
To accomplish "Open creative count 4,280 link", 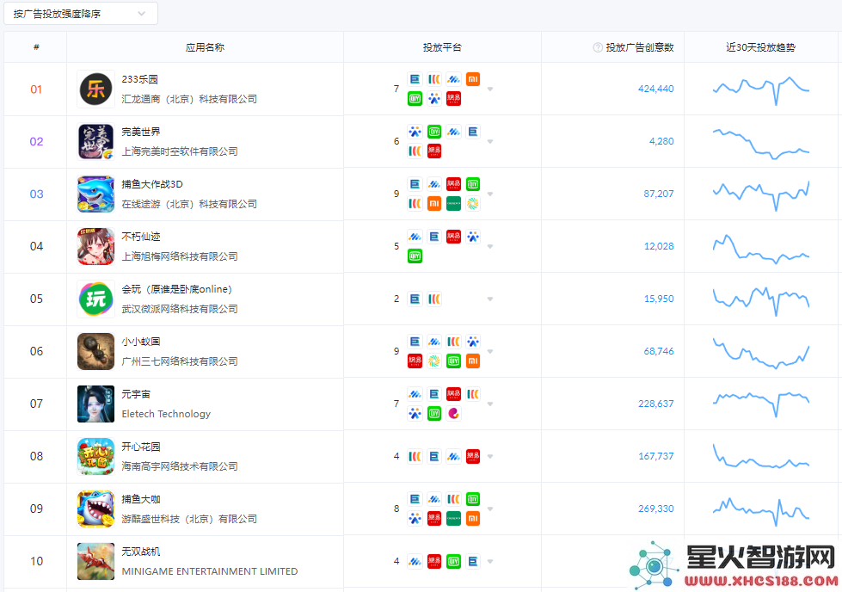I will click(661, 141).
